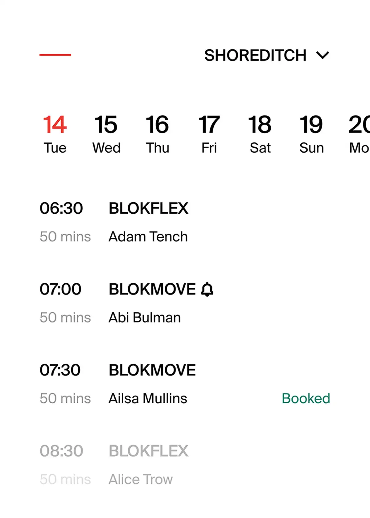The width and height of the screenshot is (370, 518).
Task: Tap instructor name Ailsa Mullins
Action: [148, 398]
